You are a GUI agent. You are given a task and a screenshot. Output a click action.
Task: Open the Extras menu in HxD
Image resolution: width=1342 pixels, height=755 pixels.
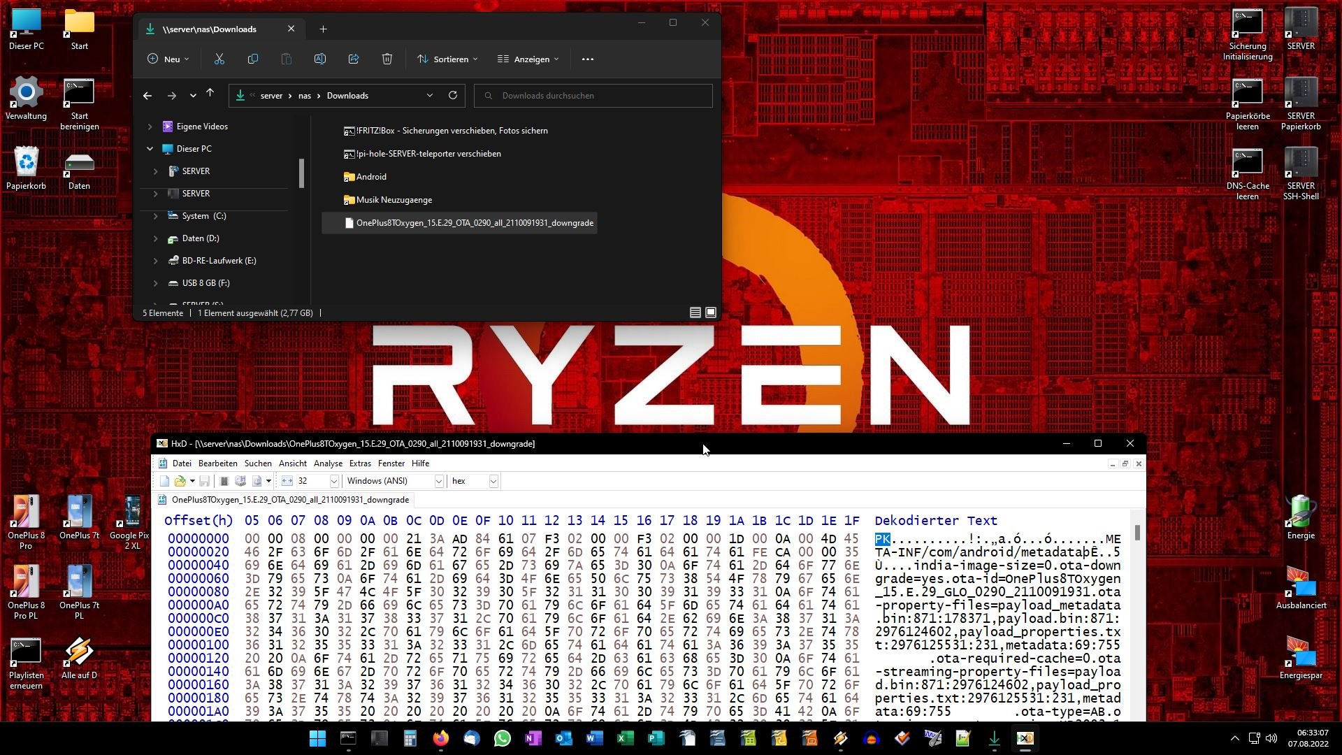tap(360, 463)
